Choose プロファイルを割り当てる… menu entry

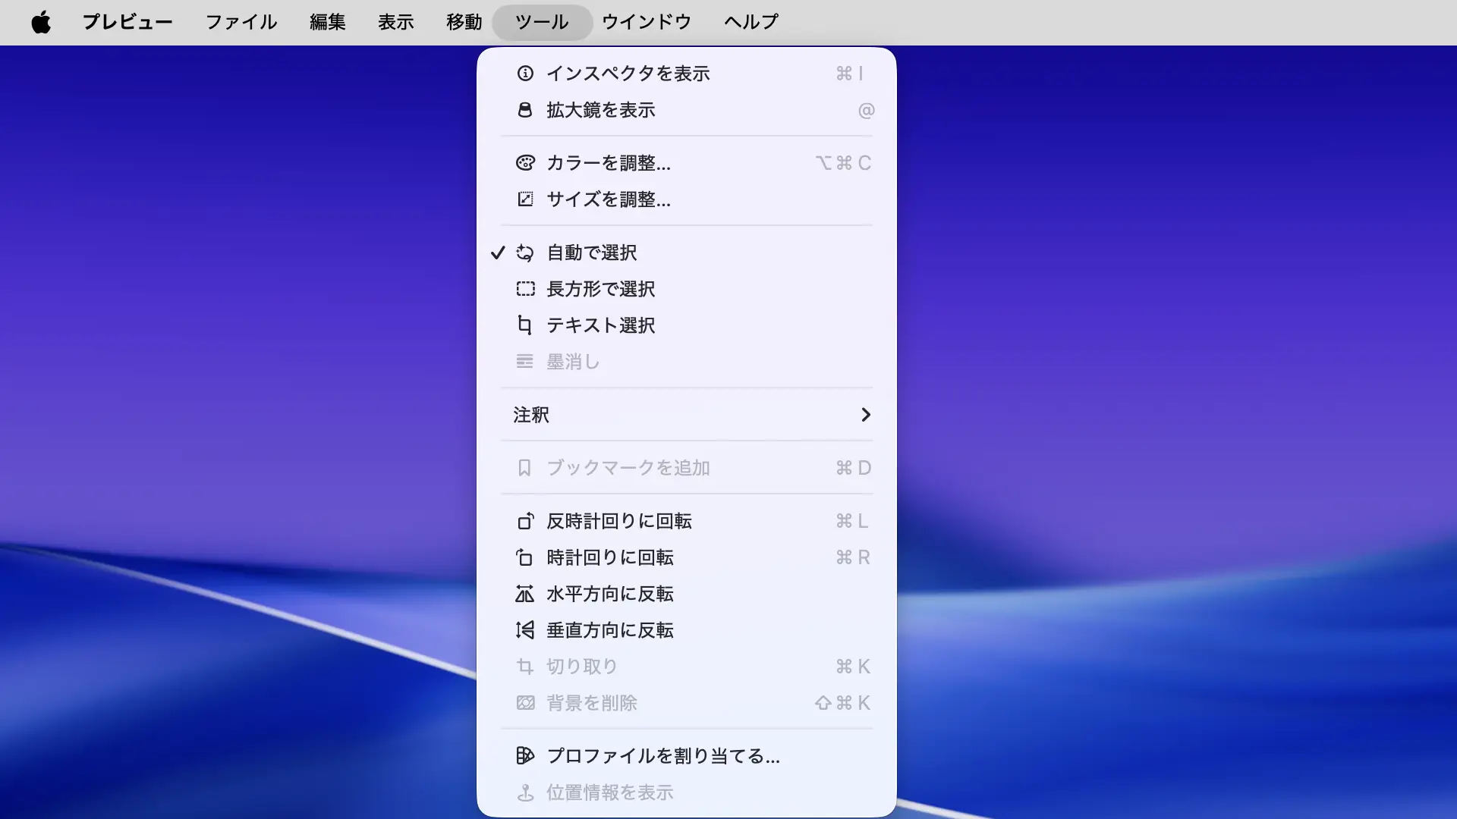(x=663, y=756)
